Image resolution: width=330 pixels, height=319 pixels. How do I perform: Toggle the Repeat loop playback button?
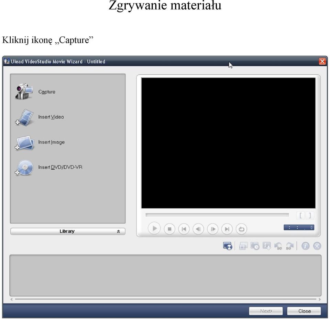(x=241, y=229)
